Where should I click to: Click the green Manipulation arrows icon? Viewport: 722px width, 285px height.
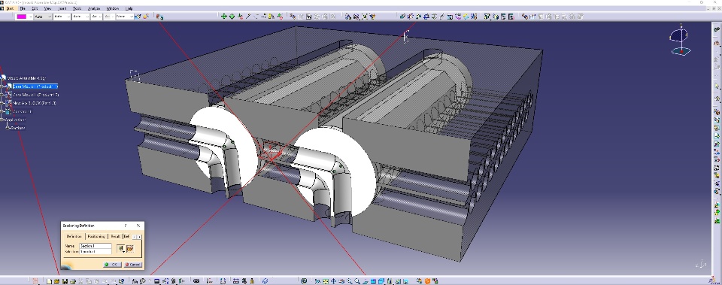click(224, 16)
